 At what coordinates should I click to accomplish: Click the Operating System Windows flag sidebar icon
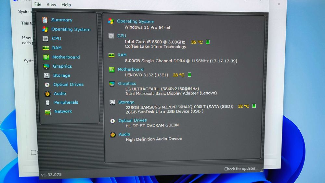coord(45,29)
